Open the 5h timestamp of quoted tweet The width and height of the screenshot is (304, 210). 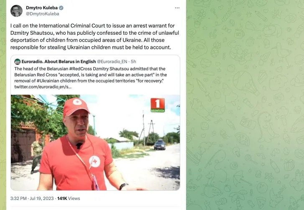tap(133, 61)
